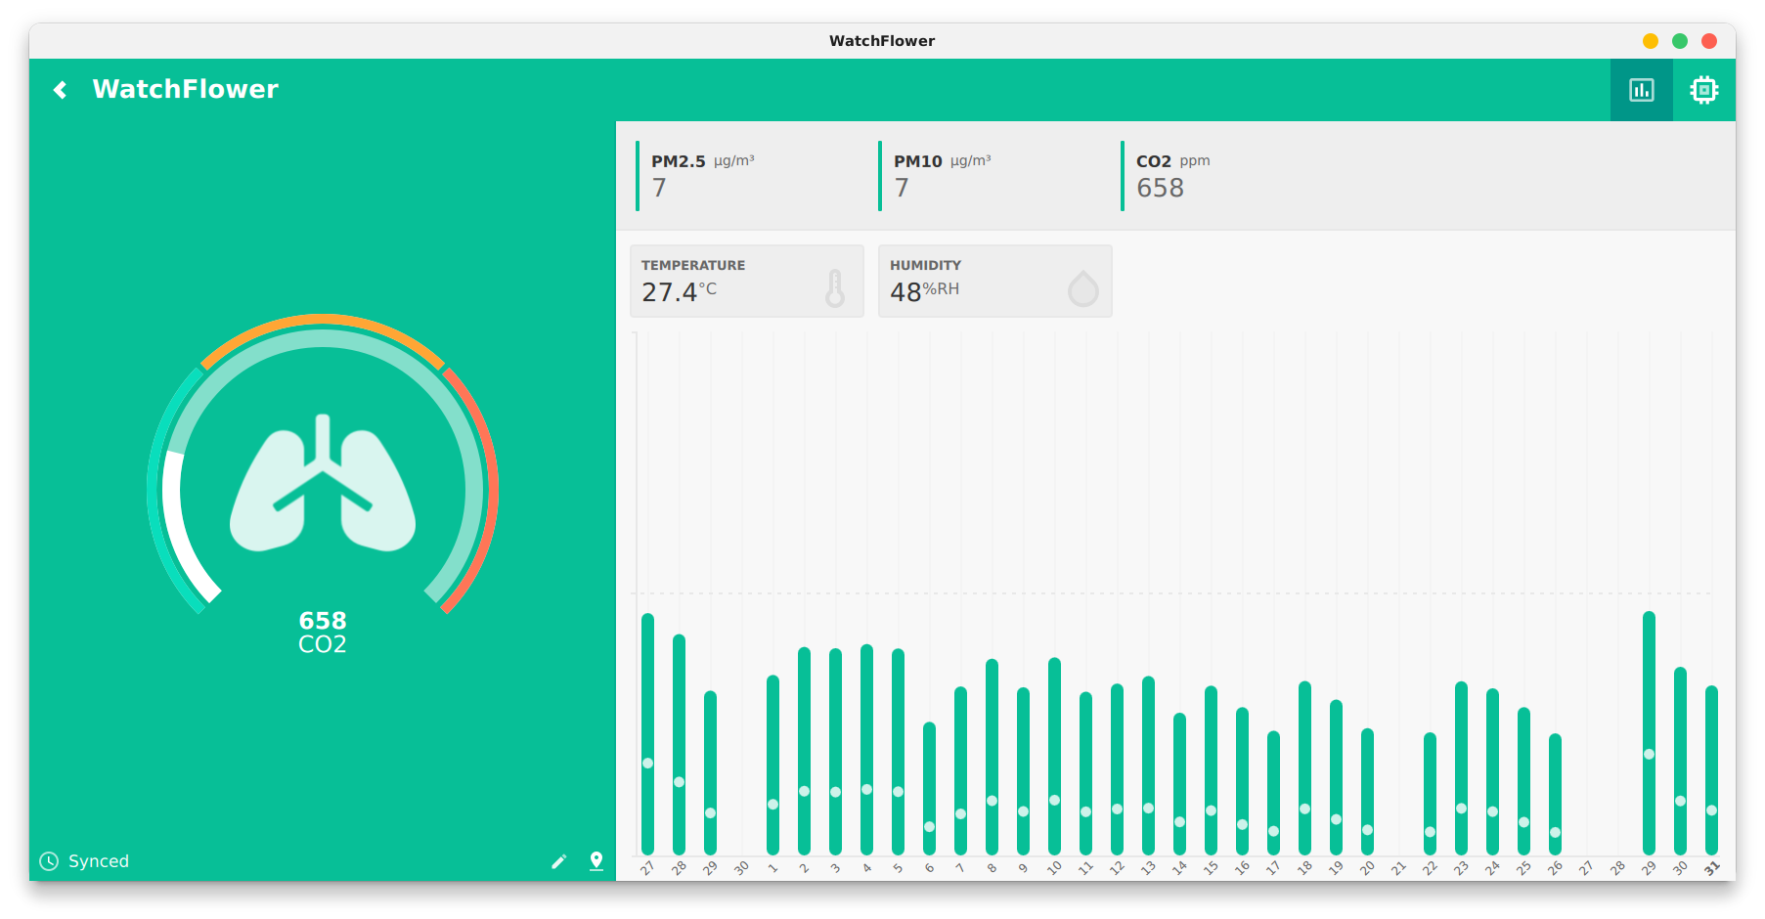
Task: Open the Humidity 48%RH card
Action: [995, 281]
